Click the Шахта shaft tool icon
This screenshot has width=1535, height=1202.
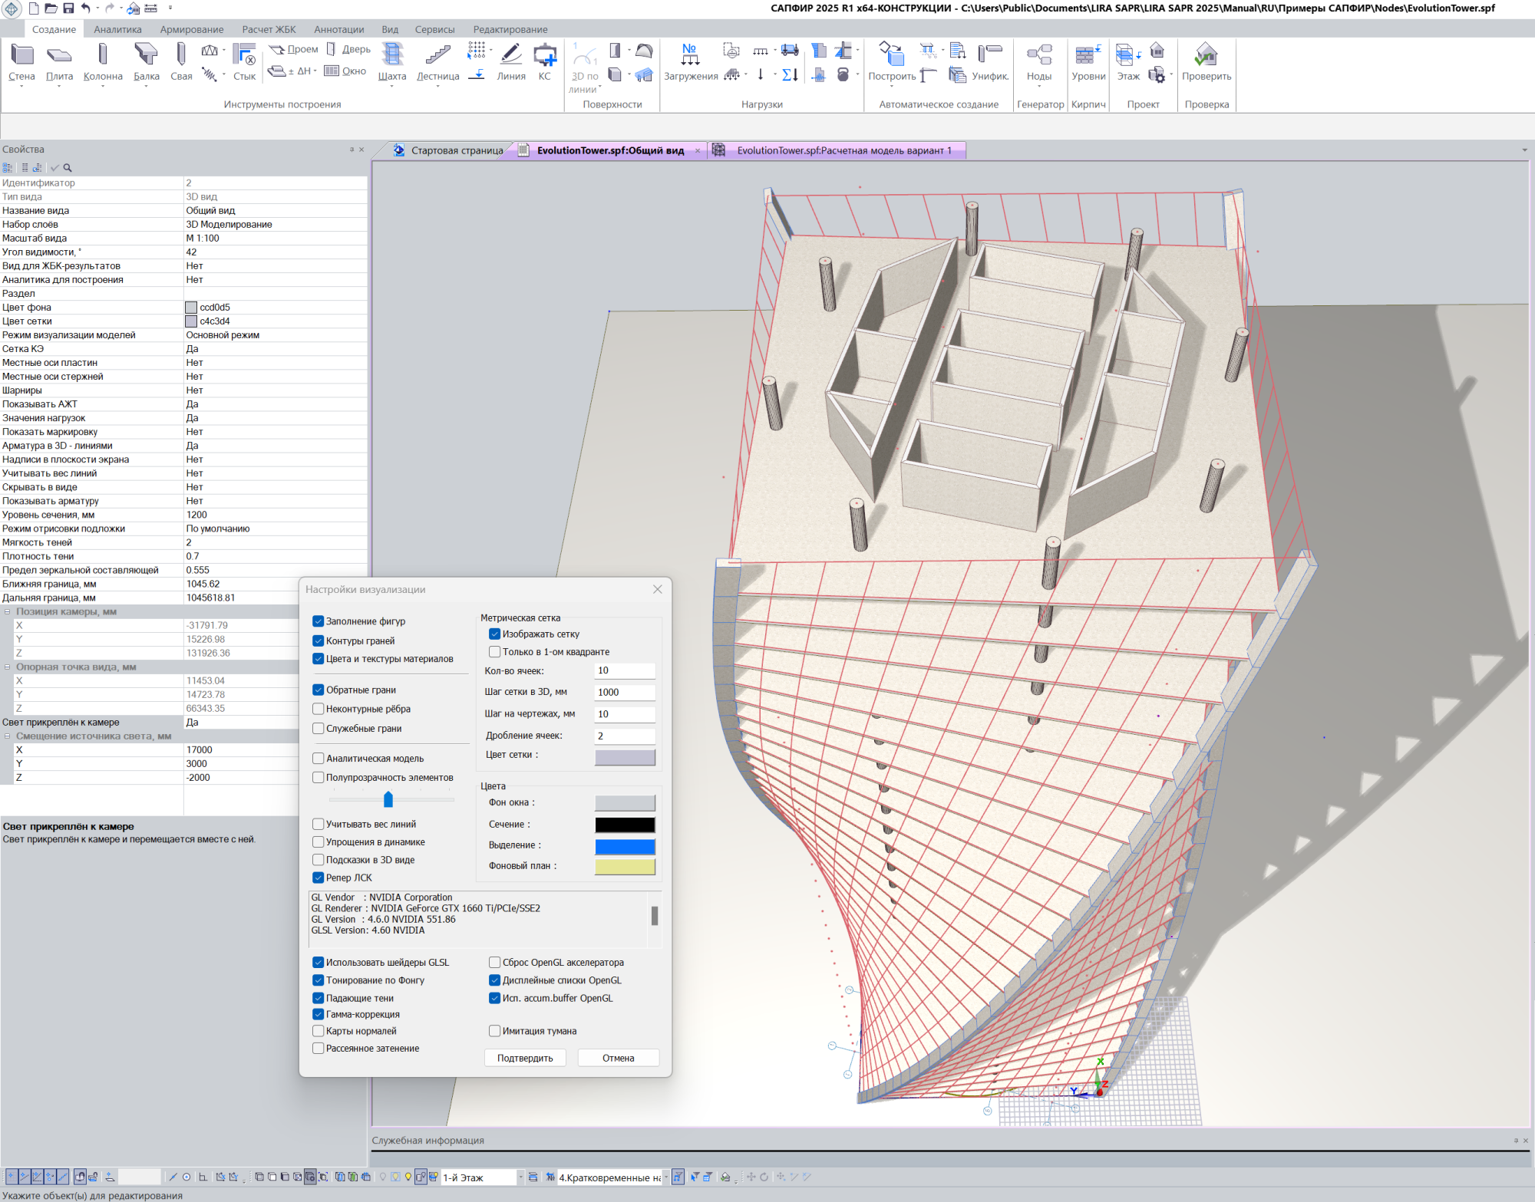click(x=392, y=55)
